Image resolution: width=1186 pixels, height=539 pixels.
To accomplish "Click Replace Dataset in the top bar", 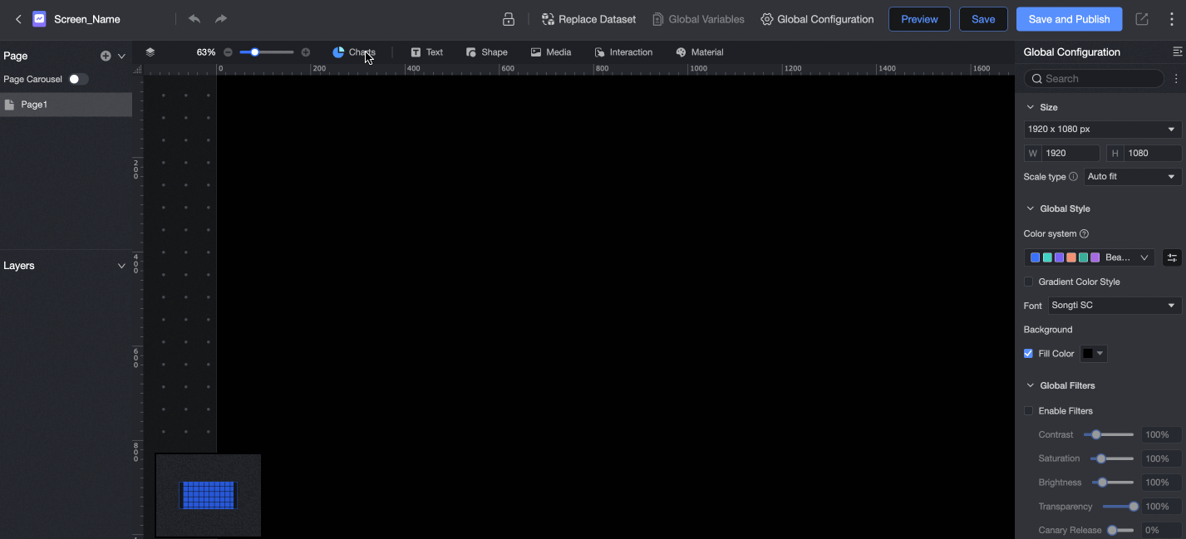I will [x=588, y=18].
